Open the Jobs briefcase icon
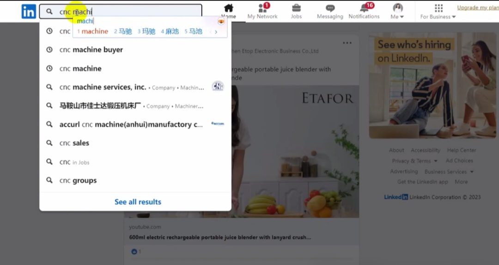The height and width of the screenshot is (265, 499). 296,8
